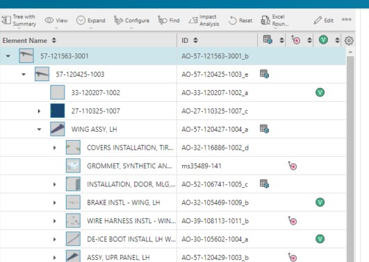Click the scrollbar up arrow
Image resolution: width=369 pixels, height=262 pixels.
pyautogui.click(x=350, y=52)
